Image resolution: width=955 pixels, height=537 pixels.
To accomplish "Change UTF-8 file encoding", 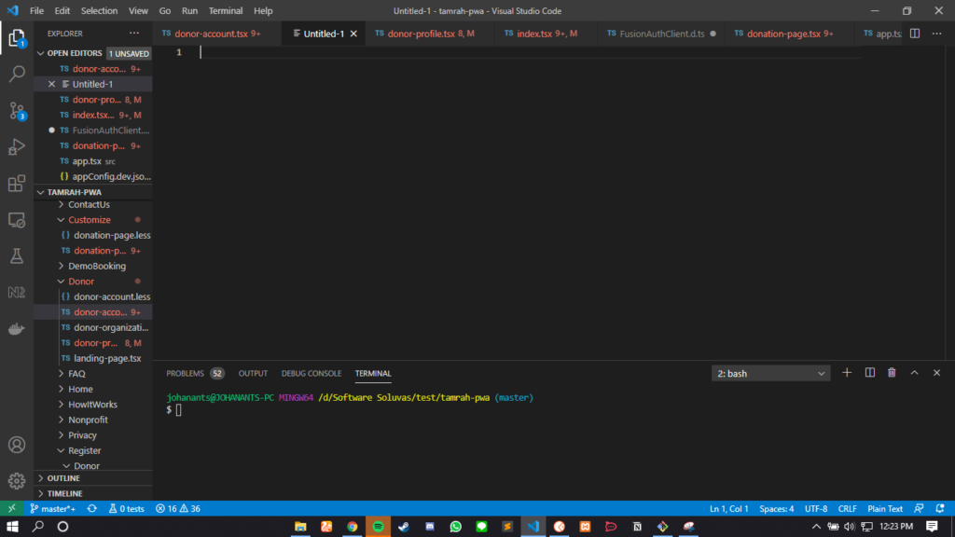I will point(816,508).
